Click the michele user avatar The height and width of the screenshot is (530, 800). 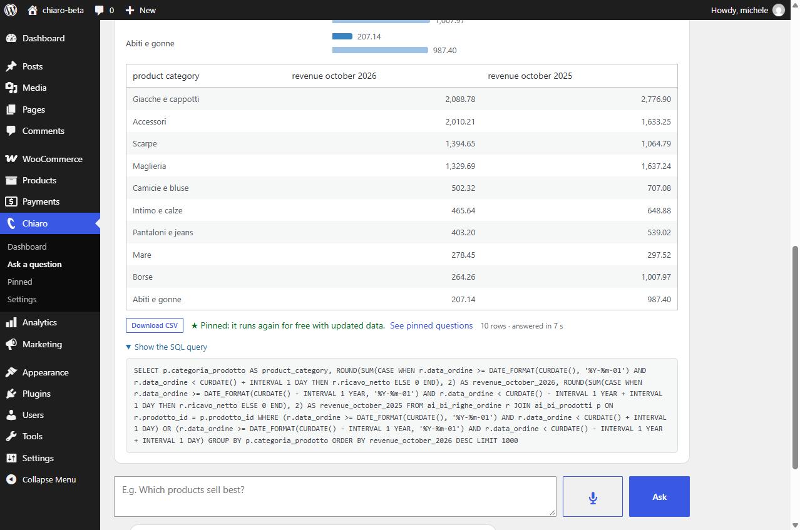click(779, 10)
